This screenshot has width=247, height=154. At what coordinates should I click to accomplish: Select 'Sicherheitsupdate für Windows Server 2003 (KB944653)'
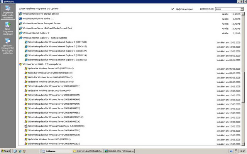tap(54, 113)
